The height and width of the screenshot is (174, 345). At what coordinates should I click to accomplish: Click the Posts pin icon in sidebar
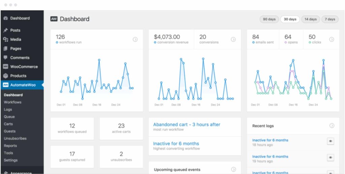click(x=5, y=30)
